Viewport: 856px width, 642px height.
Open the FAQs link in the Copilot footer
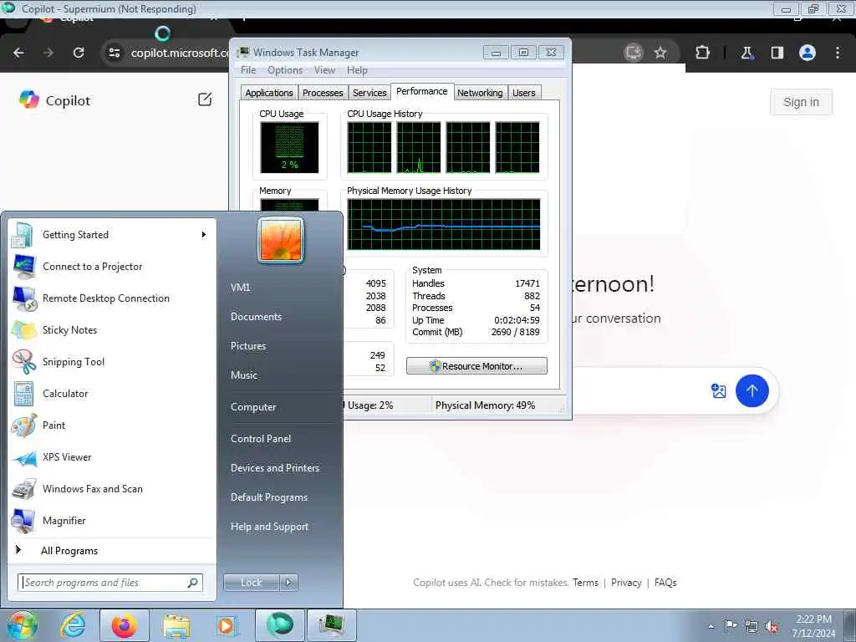tap(665, 583)
